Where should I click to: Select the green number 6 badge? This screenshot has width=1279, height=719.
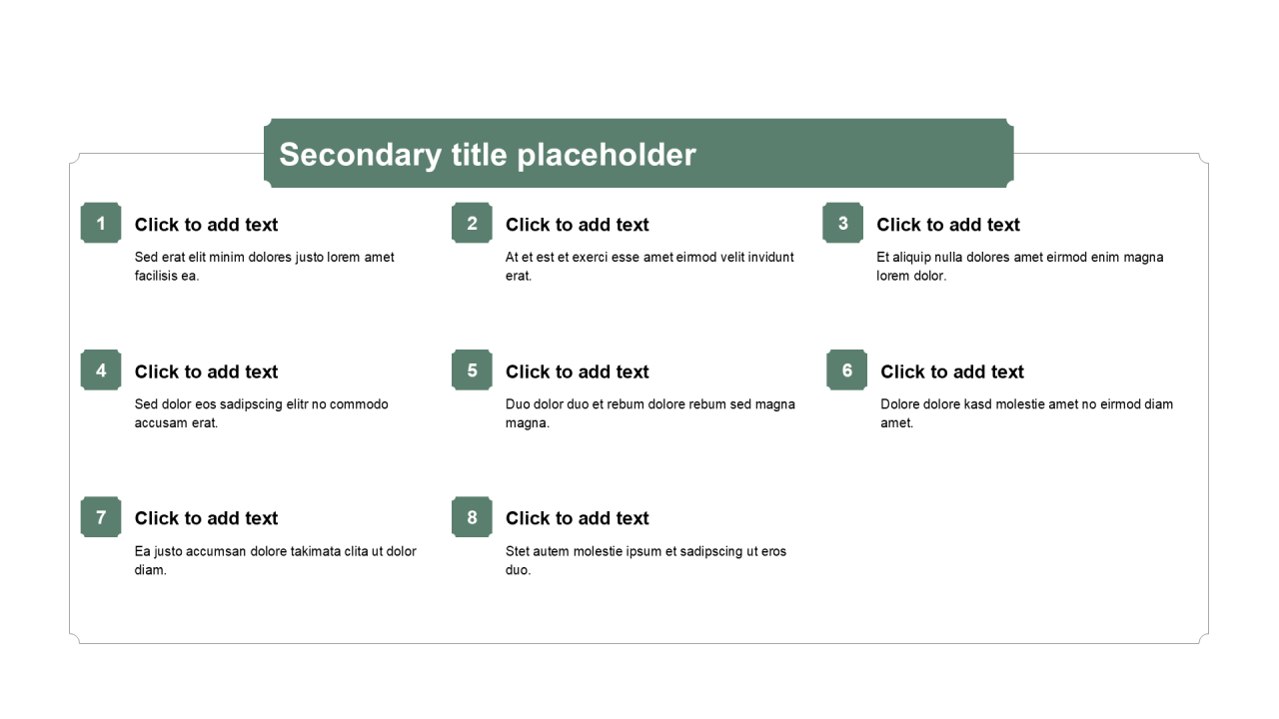point(846,370)
